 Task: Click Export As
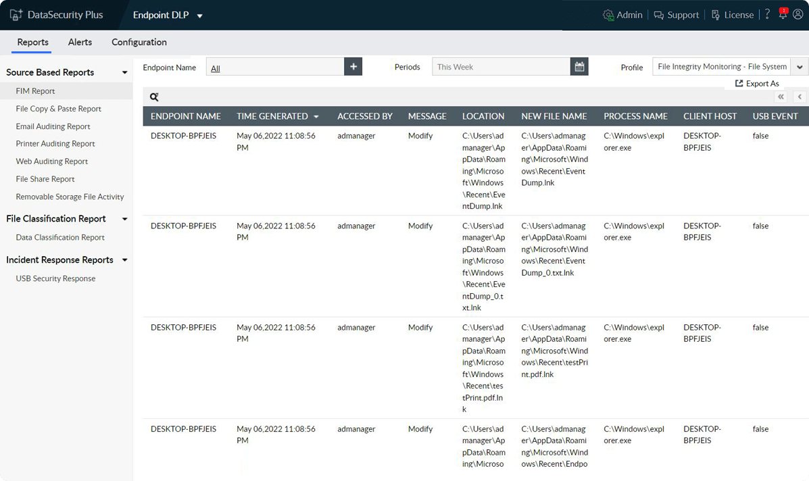757,84
